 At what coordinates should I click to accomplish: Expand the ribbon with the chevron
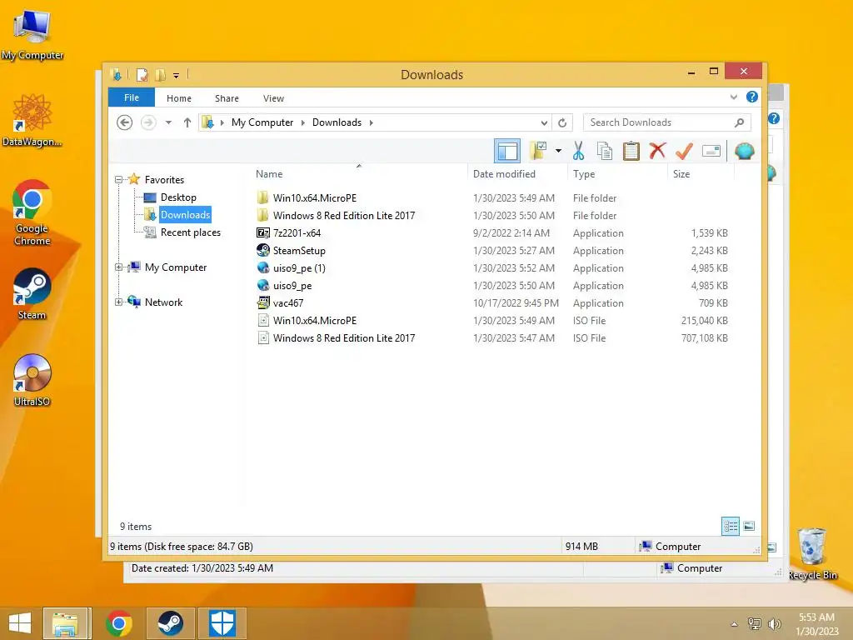click(733, 97)
